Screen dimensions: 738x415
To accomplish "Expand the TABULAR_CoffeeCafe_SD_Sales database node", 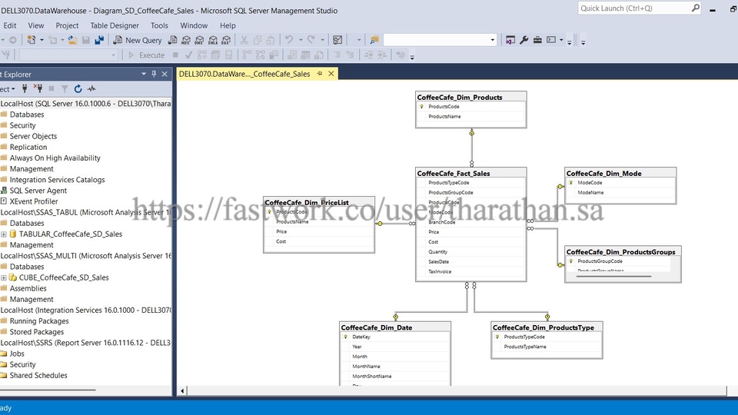I will (x=4, y=234).
